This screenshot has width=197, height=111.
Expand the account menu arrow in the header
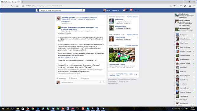[x=139, y=10]
